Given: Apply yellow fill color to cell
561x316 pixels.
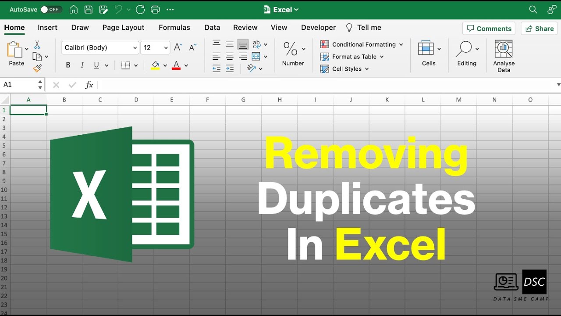Looking at the screenshot, I should click(155, 65).
